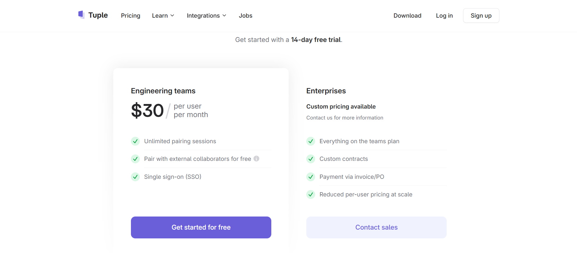Select the Jobs navigation item
Viewport: 577px width, 253px height.
[245, 16]
